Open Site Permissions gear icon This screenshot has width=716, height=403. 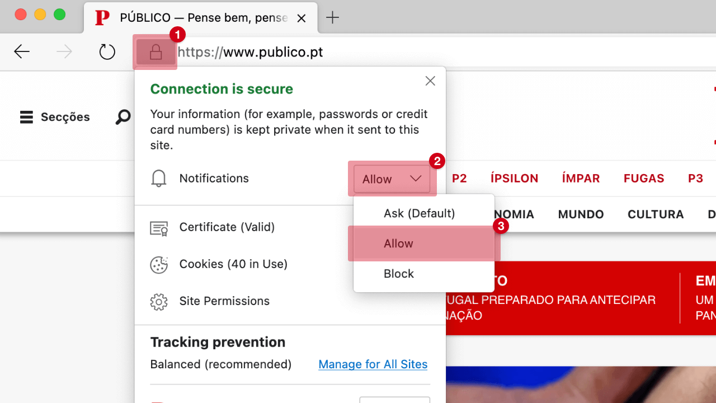point(159,302)
